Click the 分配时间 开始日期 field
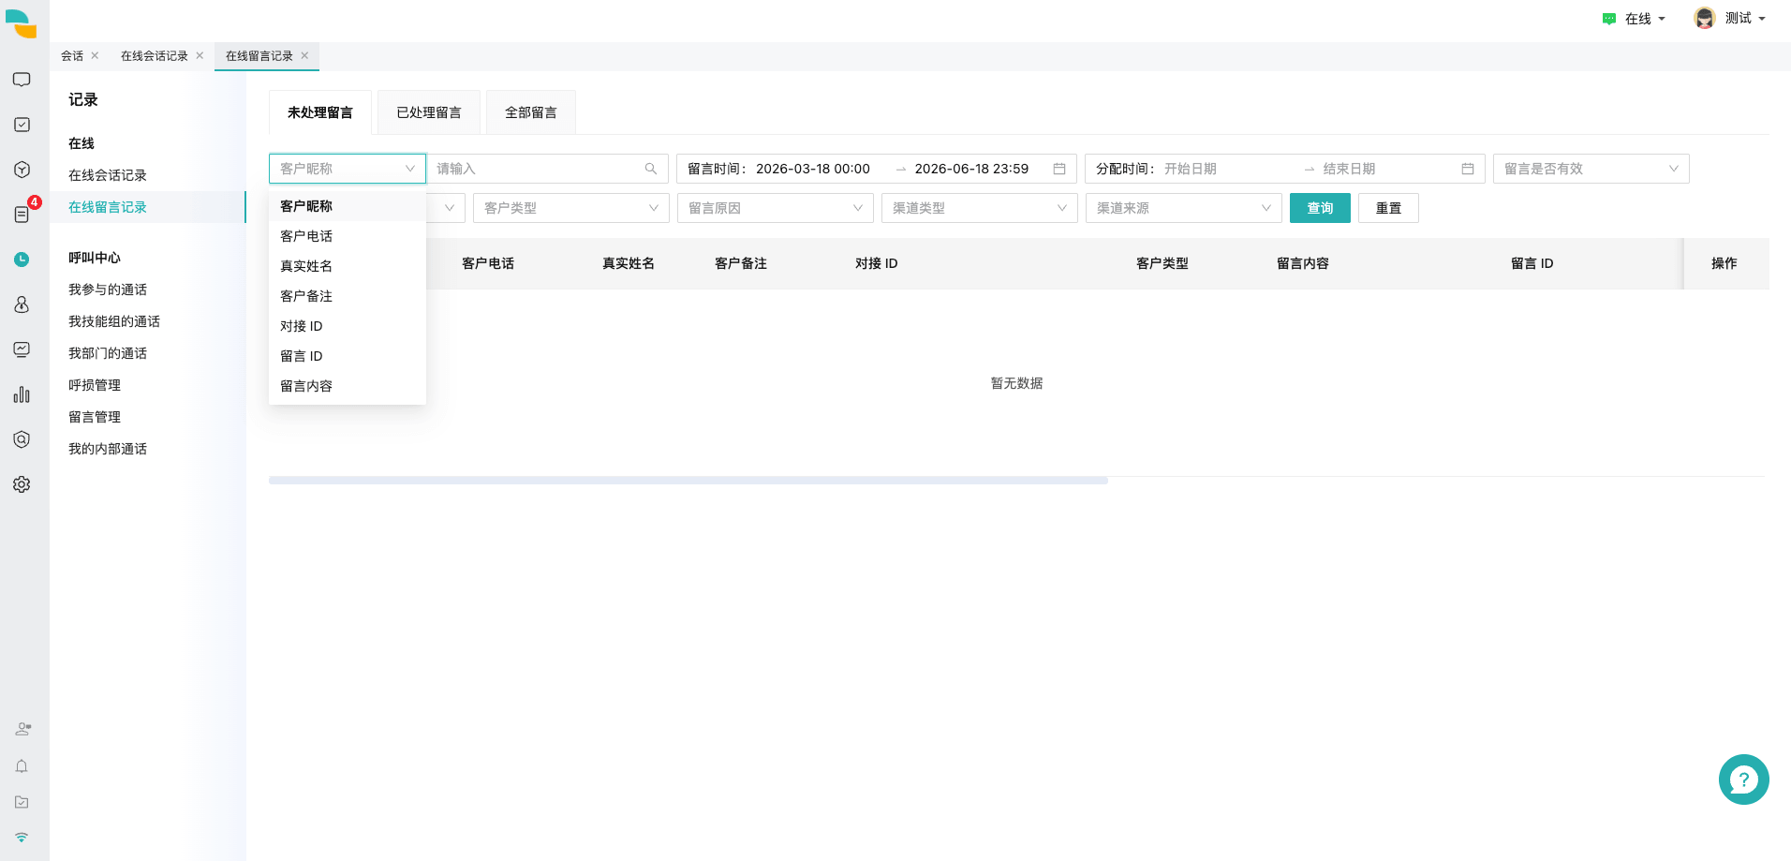The height and width of the screenshot is (861, 1791). click(x=1191, y=169)
